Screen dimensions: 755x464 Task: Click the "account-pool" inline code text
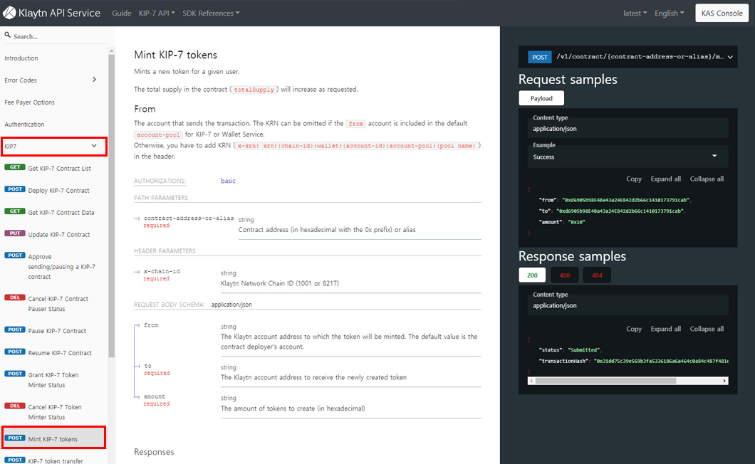click(158, 135)
